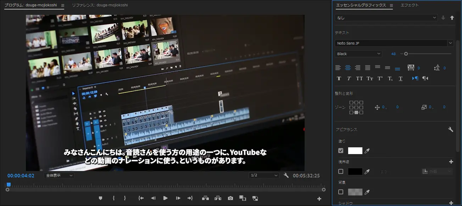
Task: Apply italic formatting to the text
Action: click(349, 78)
